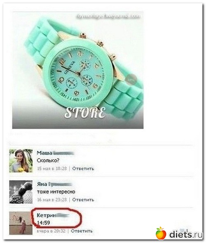This screenshot has width=206, height=243.
Task: Click Ответить under тоже интересно comment
Action: 83,200
